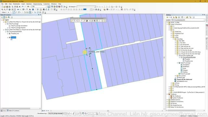Click the Print icon on standard toolbar

coord(9,6)
